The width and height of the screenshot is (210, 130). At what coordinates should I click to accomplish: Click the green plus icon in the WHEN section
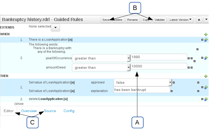pyautogui.click(x=206, y=34)
